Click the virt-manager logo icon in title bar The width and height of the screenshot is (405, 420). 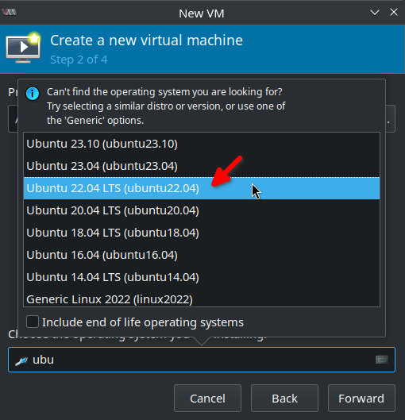(9, 13)
